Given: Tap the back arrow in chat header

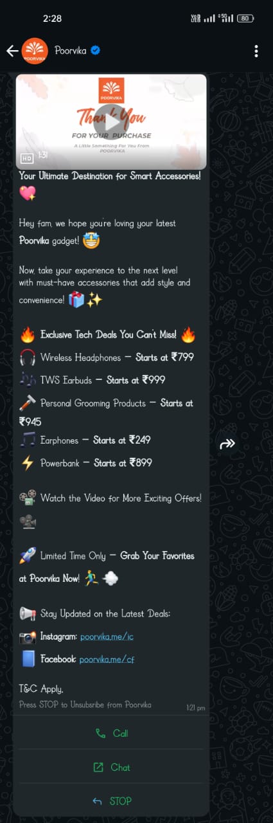Looking at the screenshot, I should click(12, 51).
